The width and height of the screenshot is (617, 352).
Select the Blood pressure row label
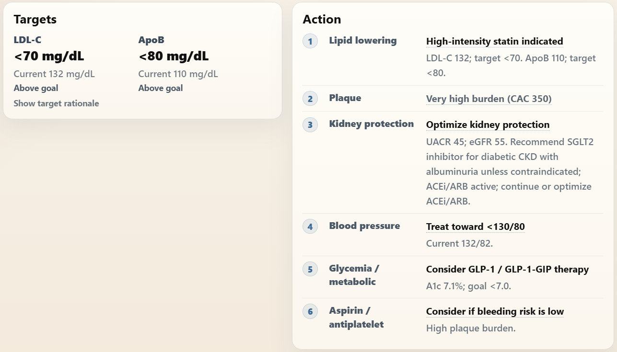click(x=364, y=226)
